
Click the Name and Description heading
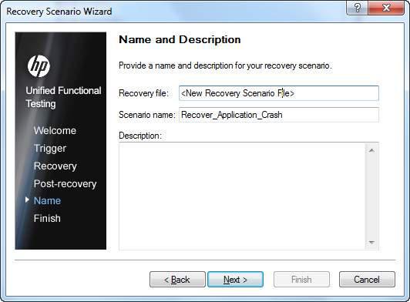click(180, 39)
